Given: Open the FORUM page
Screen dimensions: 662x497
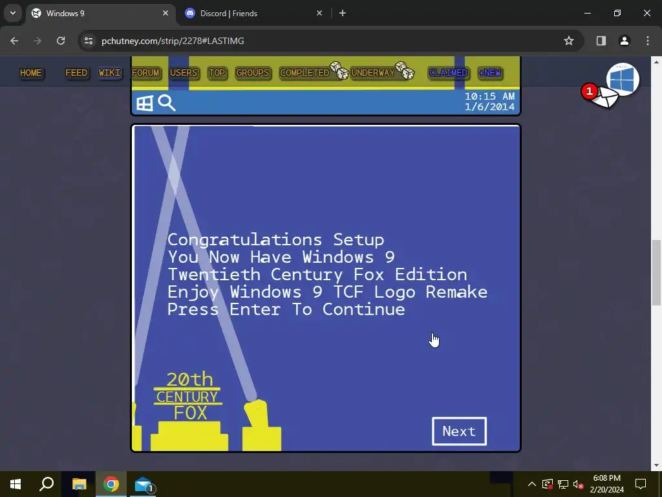Looking at the screenshot, I should tap(145, 72).
